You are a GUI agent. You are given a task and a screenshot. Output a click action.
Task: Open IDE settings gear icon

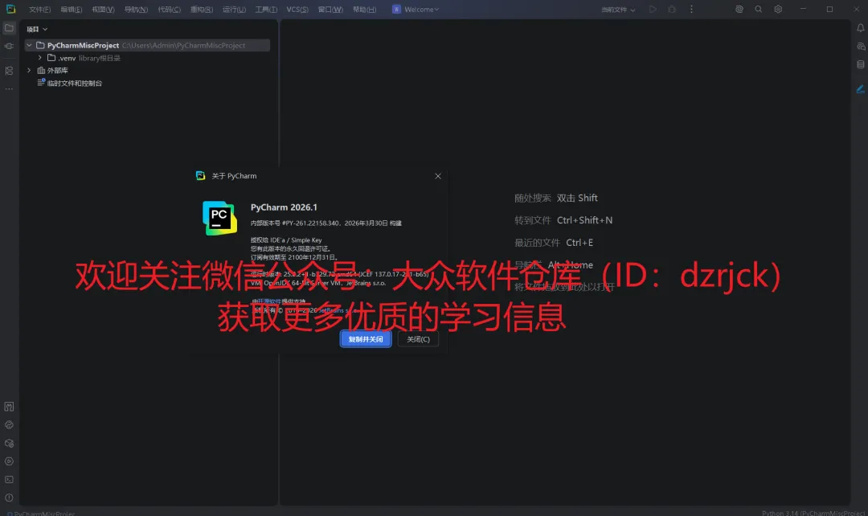[778, 10]
